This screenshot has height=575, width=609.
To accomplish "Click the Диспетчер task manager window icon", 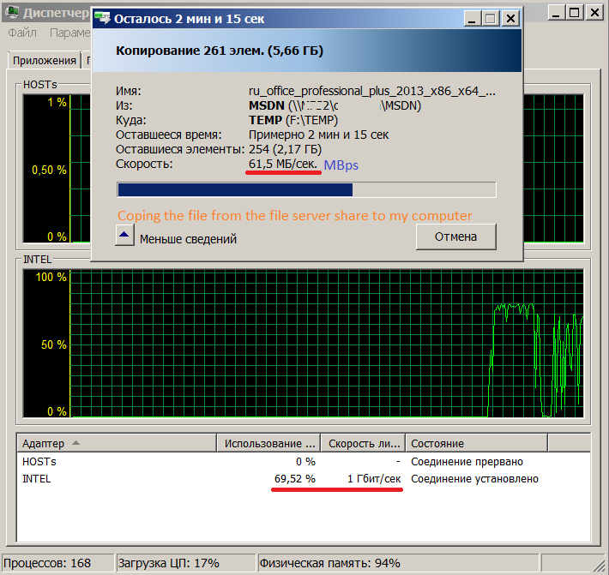I will pos(12,12).
